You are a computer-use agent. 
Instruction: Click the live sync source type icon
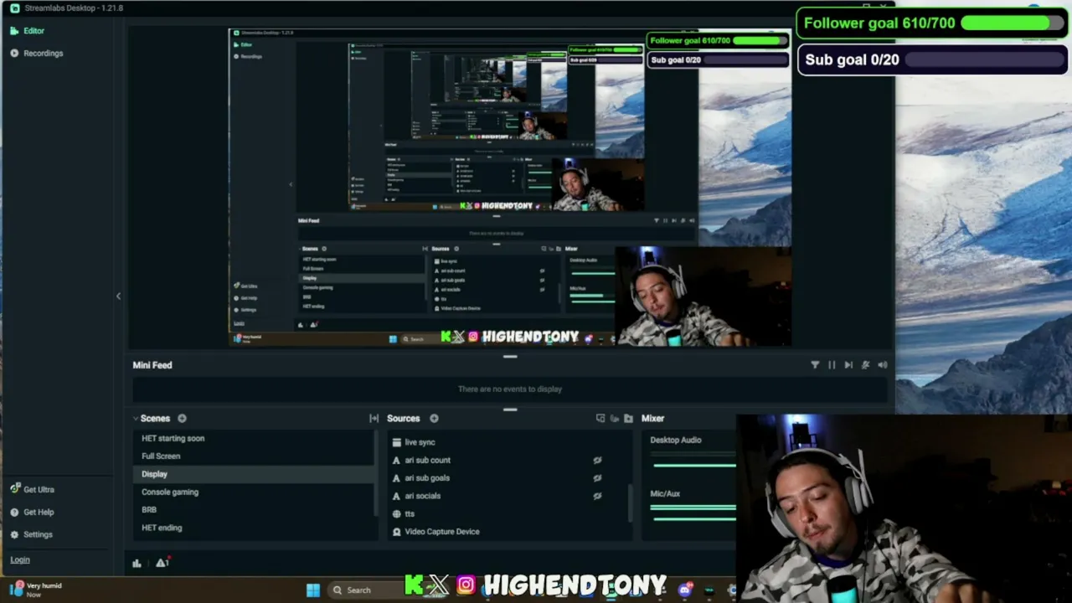[x=396, y=442]
